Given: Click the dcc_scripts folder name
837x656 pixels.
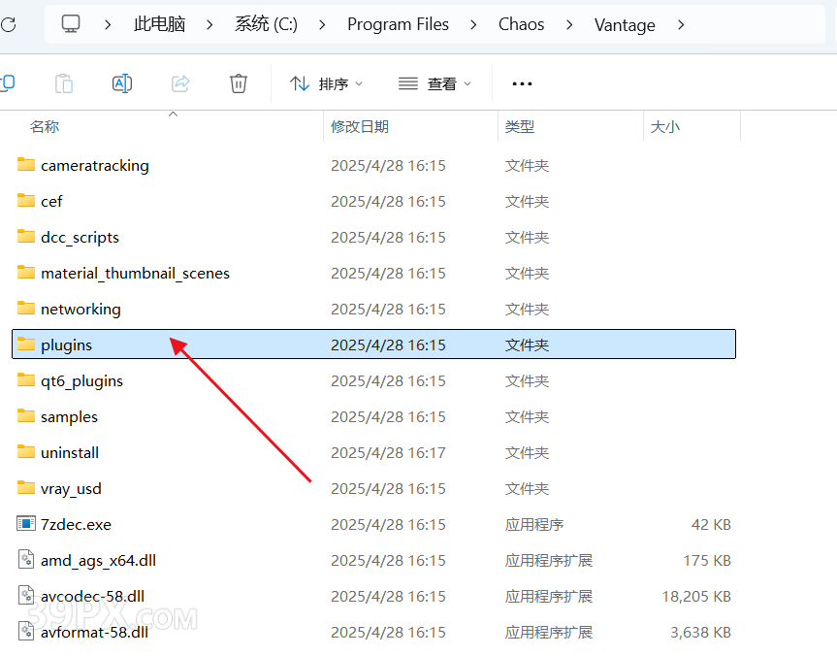Looking at the screenshot, I should click(x=80, y=238).
